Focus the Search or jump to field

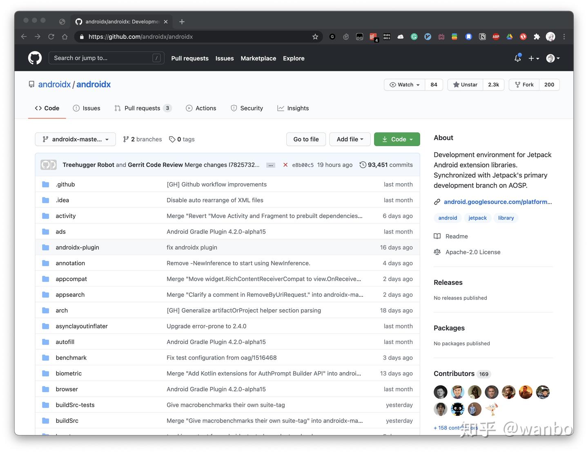(106, 58)
